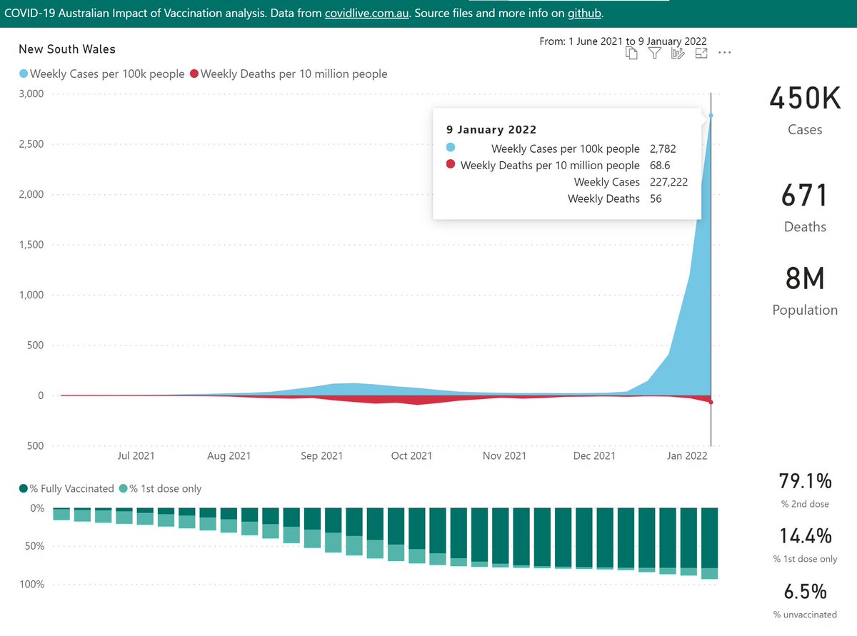
Task: Click the blue cases data point at chart peak
Action: click(711, 116)
